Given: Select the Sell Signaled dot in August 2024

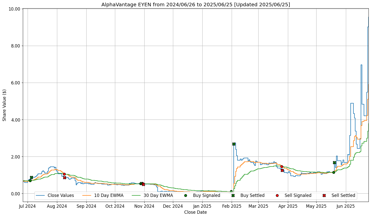Looking at the screenshot, I should click(64, 174).
